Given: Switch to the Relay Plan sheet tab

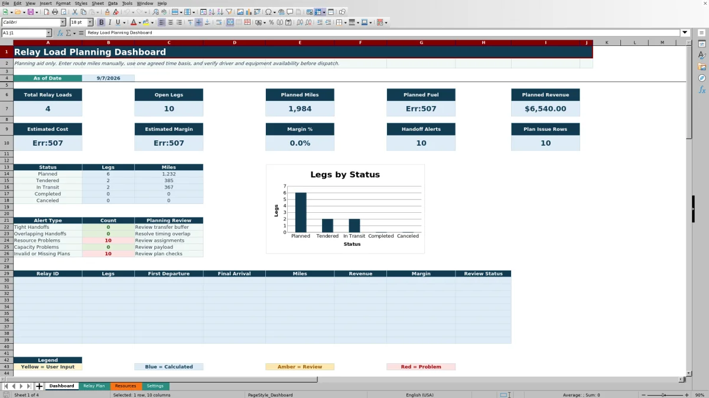Looking at the screenshot, I should point(94,386).
